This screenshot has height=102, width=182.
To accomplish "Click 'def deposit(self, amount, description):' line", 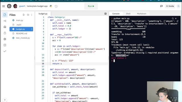I will 73,69.
